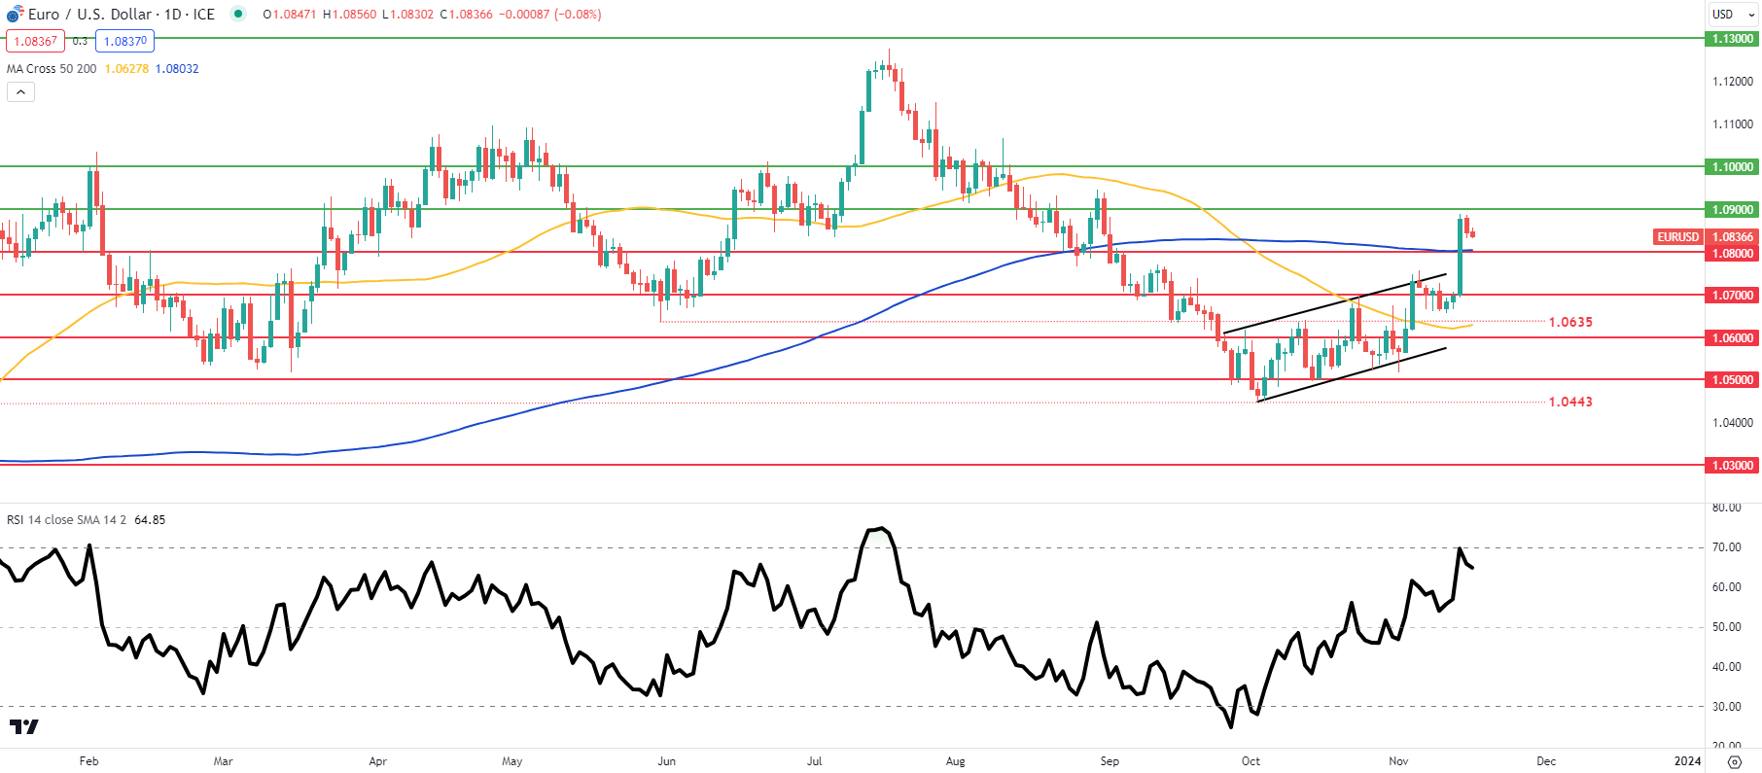
Task: Click the Dec label on time axis
Action: click(x=1546, y=761)
